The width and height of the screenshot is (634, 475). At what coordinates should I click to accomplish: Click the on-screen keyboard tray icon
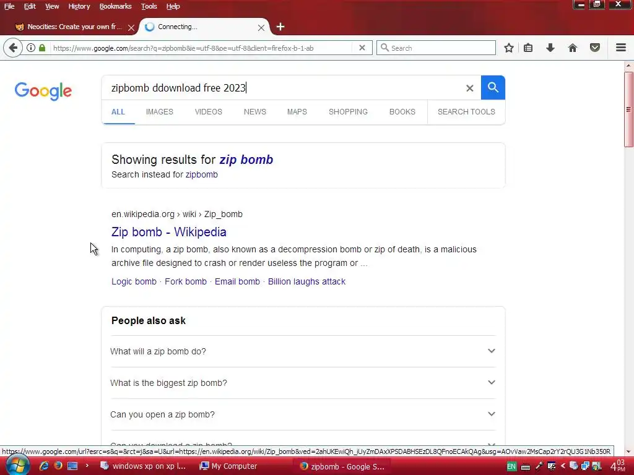tap(526, 467)
